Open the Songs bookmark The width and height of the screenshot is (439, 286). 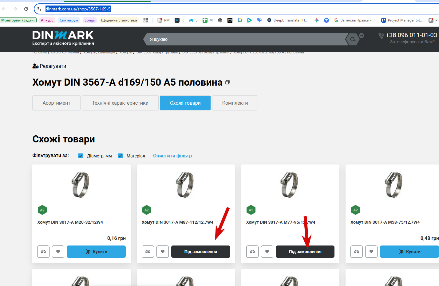90,20
